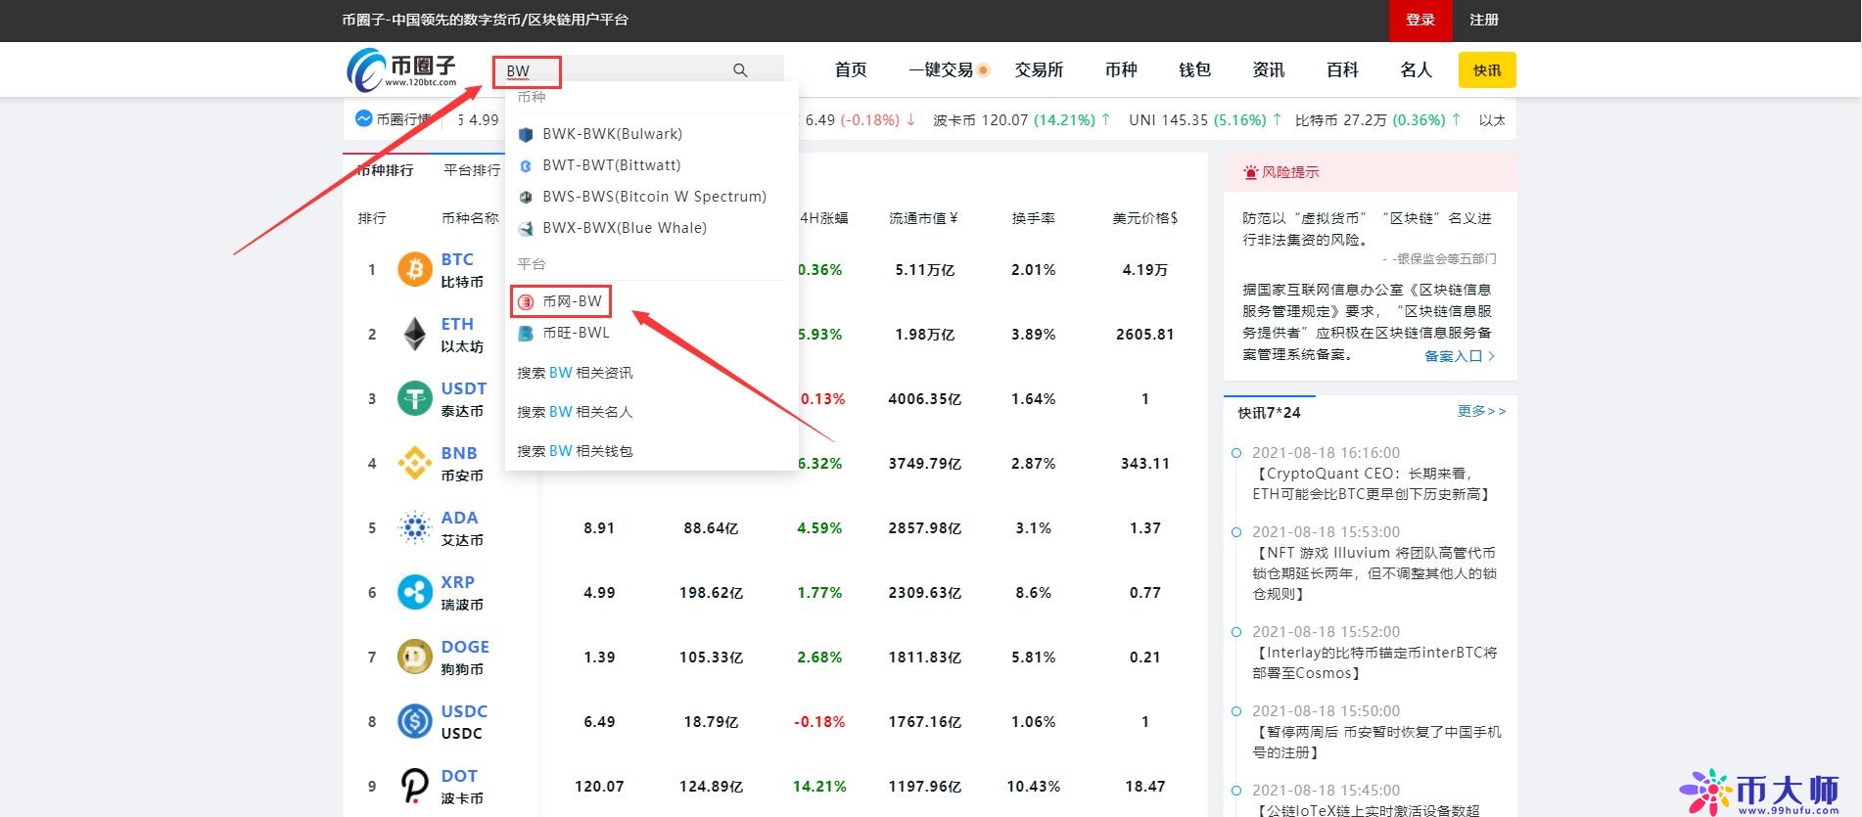Click 更多>> link in 快讯 panel
Screen dimensions: 1862x817
tap(1481, 411)
